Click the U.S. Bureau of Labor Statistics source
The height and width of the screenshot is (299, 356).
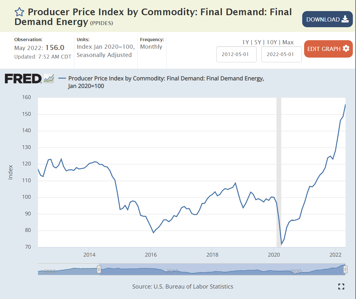pyautogui.click(x=193, y=286)
